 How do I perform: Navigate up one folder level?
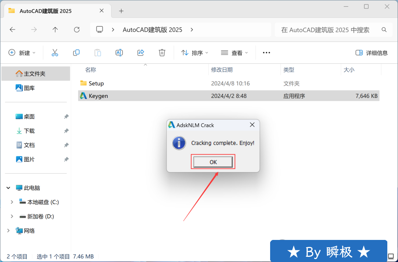(55, 30)
